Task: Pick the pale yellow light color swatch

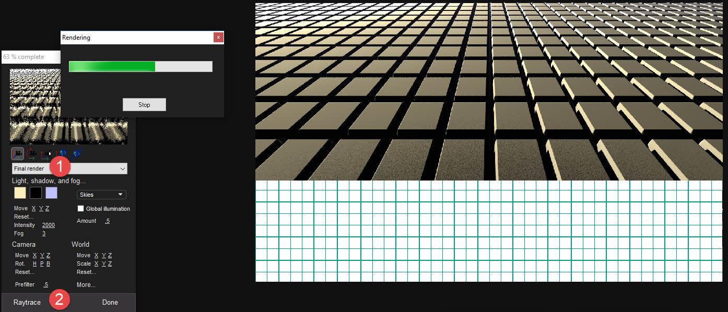Action: [20, 193]
